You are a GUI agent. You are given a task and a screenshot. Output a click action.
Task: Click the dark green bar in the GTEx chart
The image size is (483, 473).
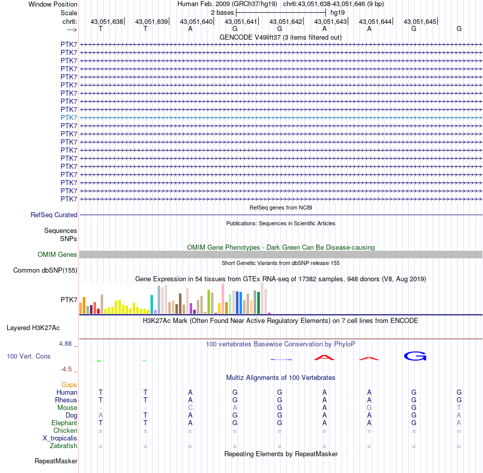pyautogui.click(x=258, y=303)
